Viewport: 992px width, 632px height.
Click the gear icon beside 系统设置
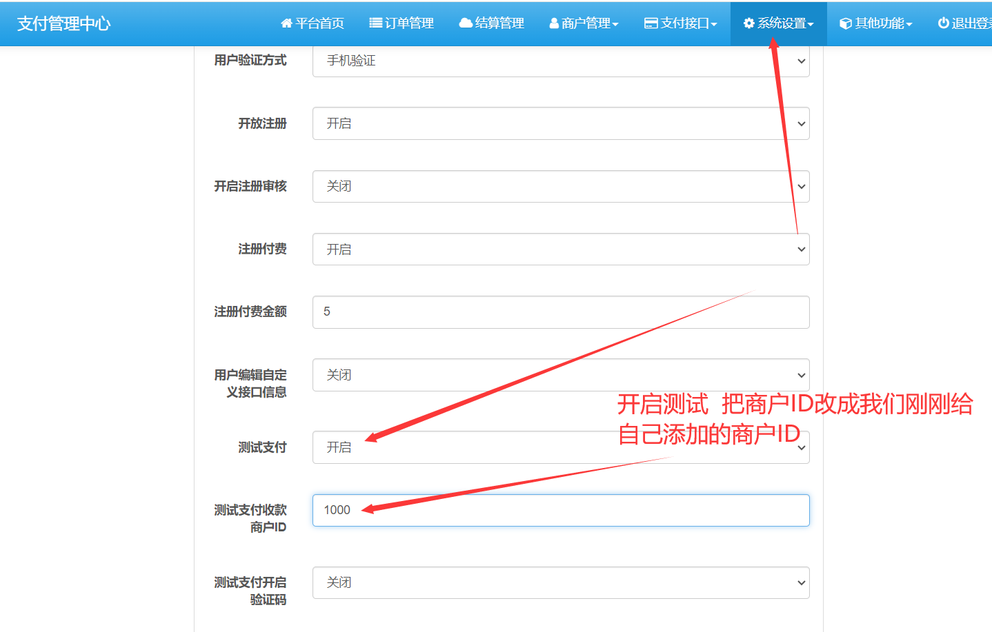pyautogui.click(x=748, y=23)
